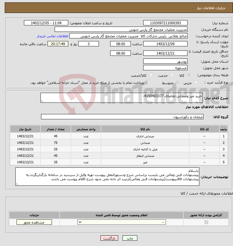The image size is (233, 246).
Task: Click quantity 35 in the table
Action: (x=56, y=162)
